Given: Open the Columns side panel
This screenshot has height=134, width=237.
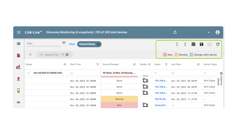Looking at the screenshot, I should pos(221,78).
